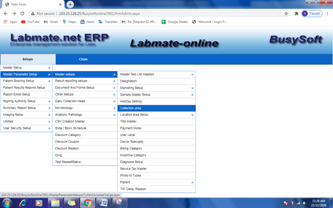Expand Patient Booking Setup submenu
The image size is (333, 208).
tap(26, 81)
